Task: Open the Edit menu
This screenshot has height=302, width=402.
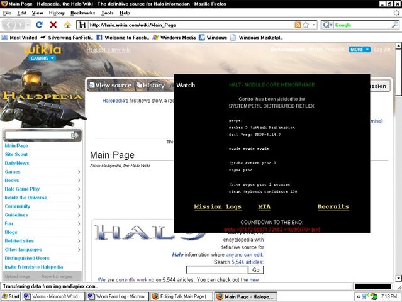Action: tap(21, 13)
